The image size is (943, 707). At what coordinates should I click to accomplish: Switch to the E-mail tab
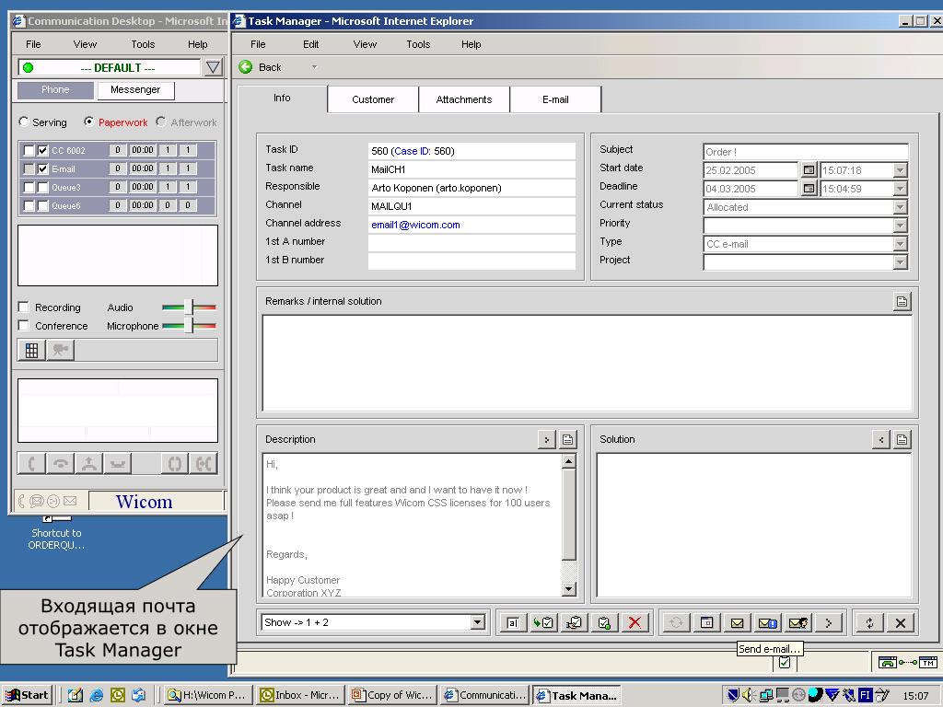[555, 99]
